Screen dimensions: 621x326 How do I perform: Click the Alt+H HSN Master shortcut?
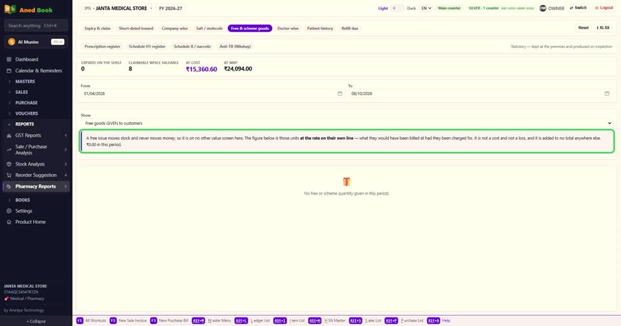pos(327,320)
